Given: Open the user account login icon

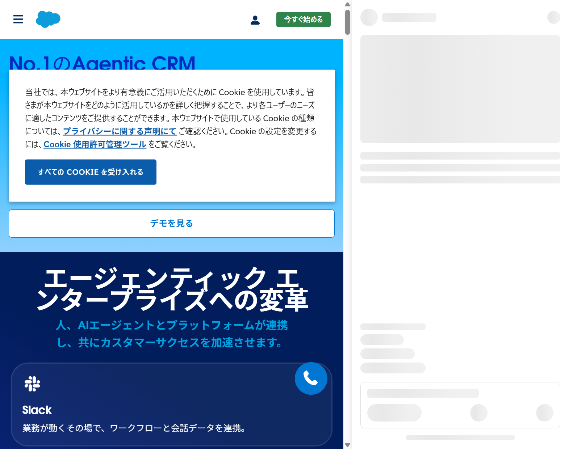Looking at the screenshot, I should click(255, 20).
